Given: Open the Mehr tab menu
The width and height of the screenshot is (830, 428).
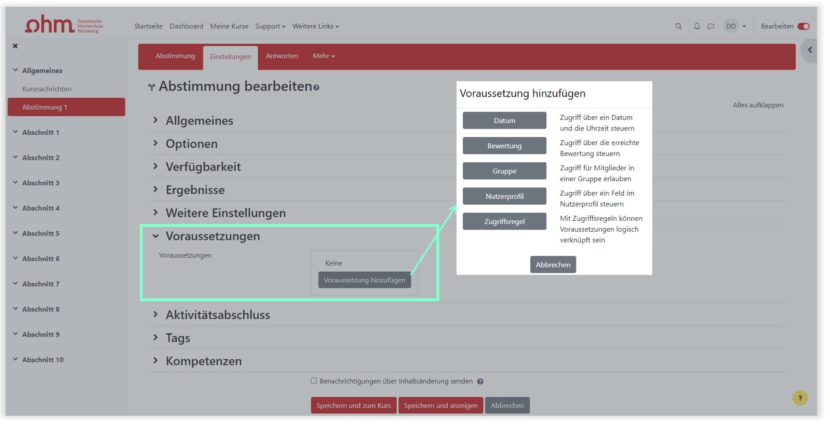Looking at the screenshot, I should pyautogui.click(x=324, y=56).
